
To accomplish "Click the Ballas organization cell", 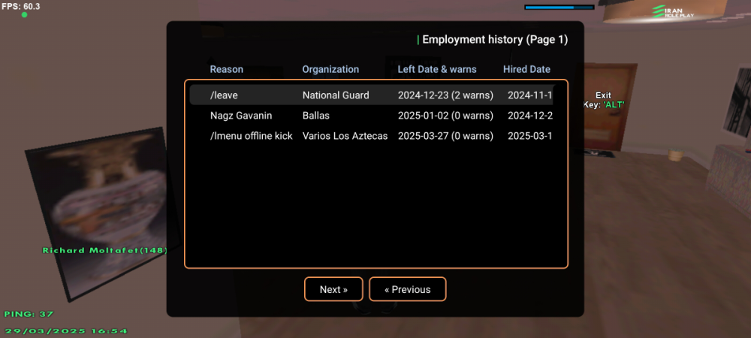I will point(316,116).
